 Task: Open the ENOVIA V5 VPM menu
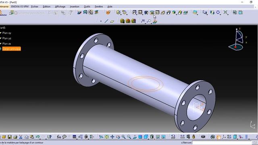tap(20, 6)
